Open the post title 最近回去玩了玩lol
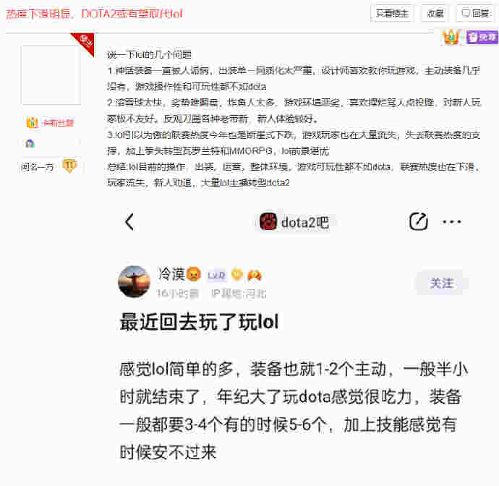The image size is (499, 486). (199, 322)
